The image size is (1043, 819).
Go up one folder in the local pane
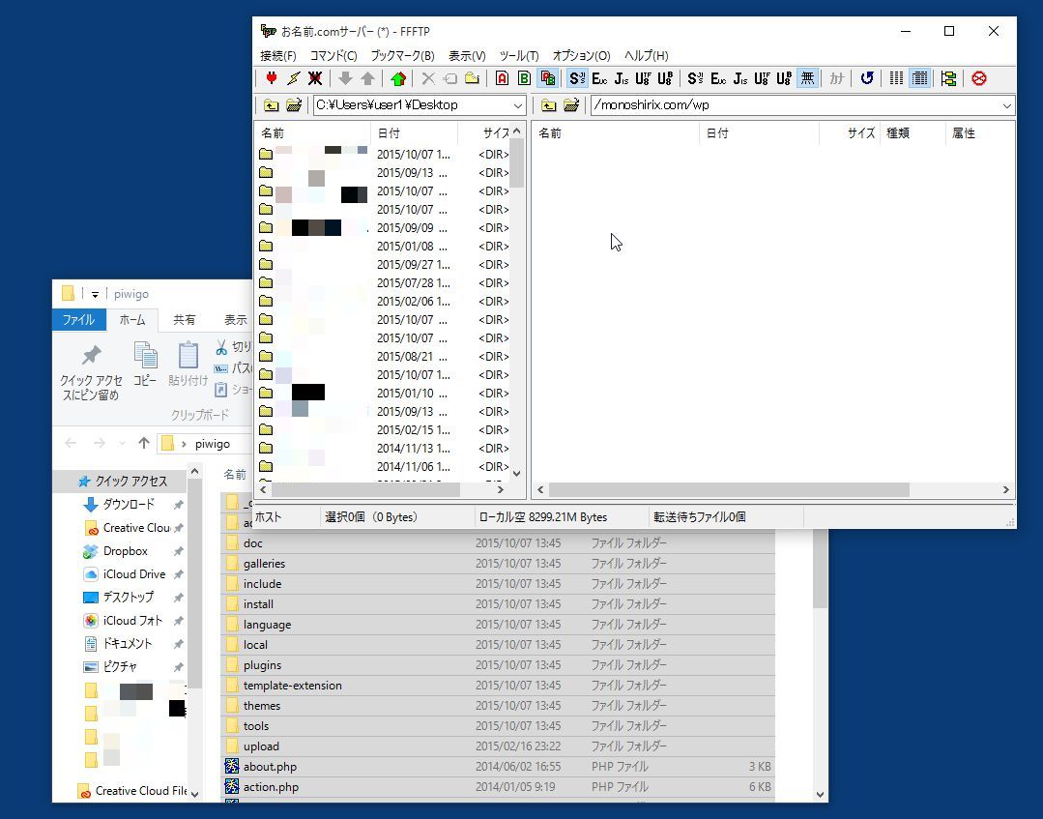click(x=272, y=105)
